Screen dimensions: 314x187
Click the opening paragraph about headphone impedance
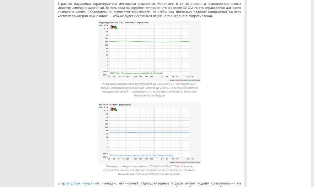(149, 10)
